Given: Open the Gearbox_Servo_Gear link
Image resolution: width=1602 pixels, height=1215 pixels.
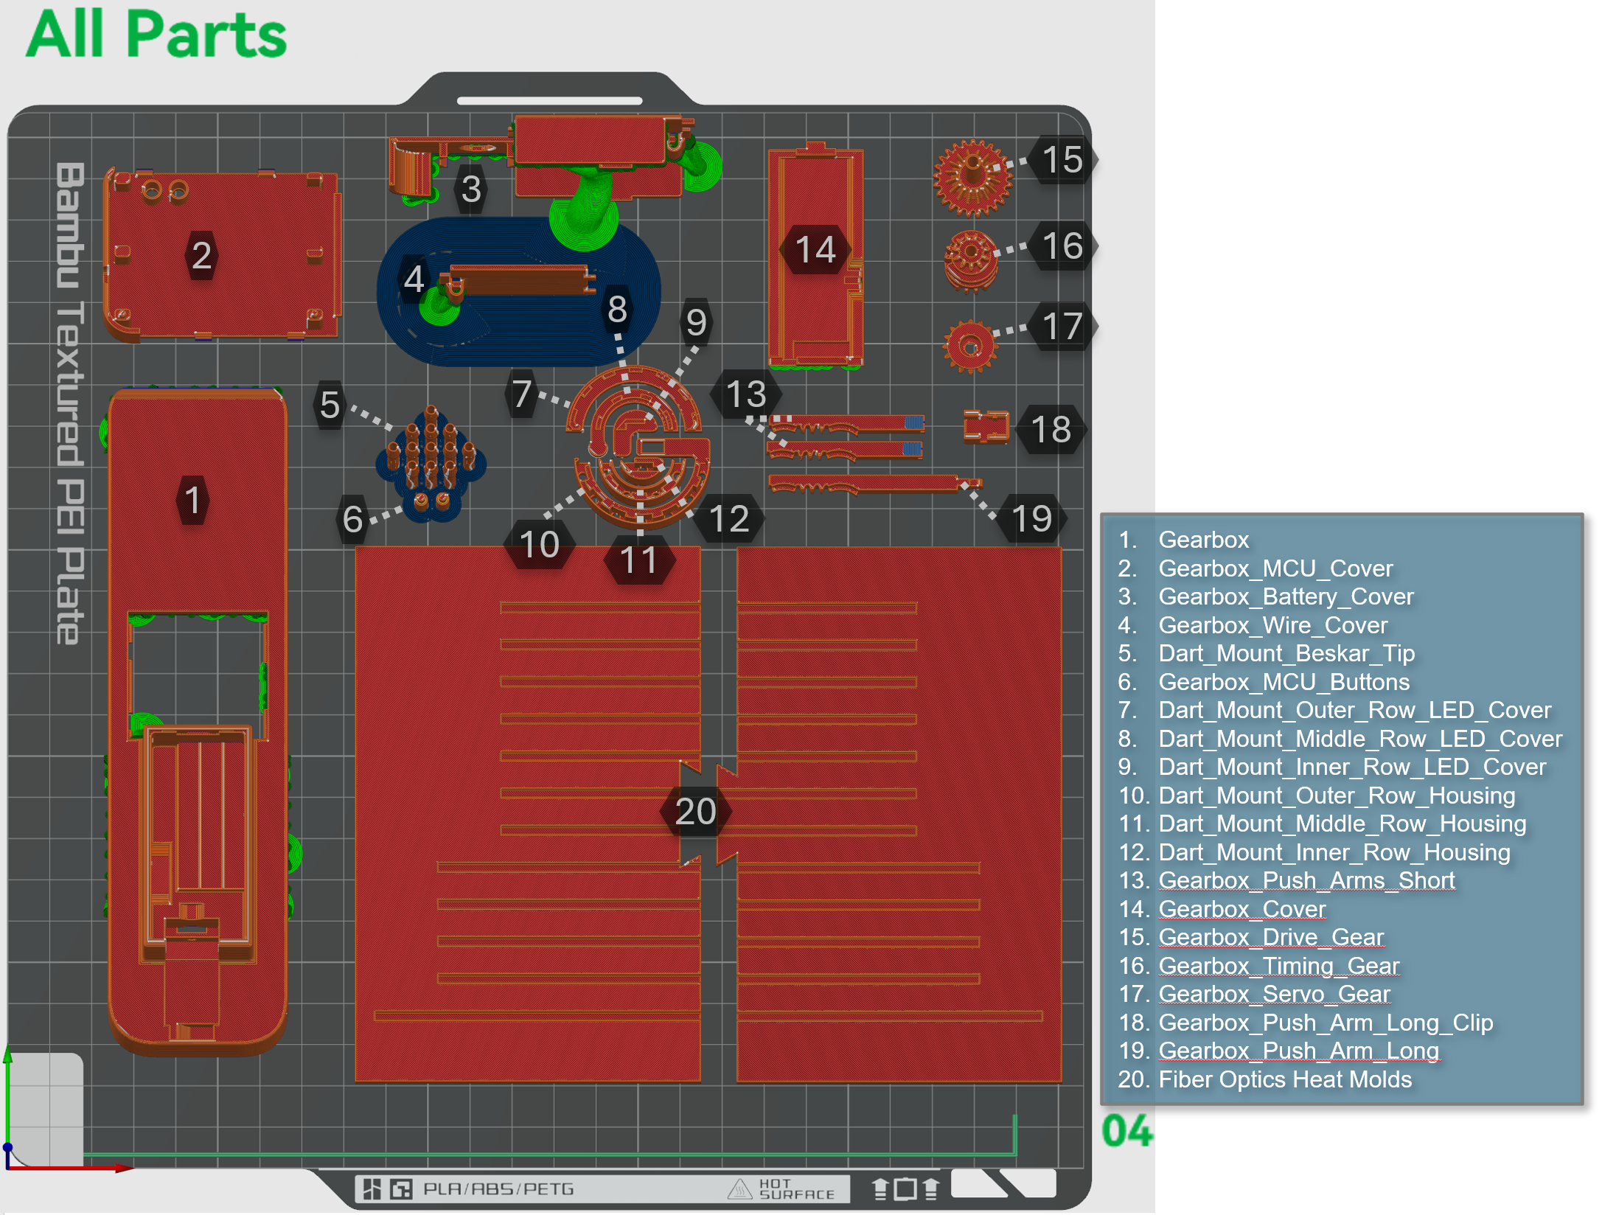Looking at the screenshot, I should click(1274, 994).
